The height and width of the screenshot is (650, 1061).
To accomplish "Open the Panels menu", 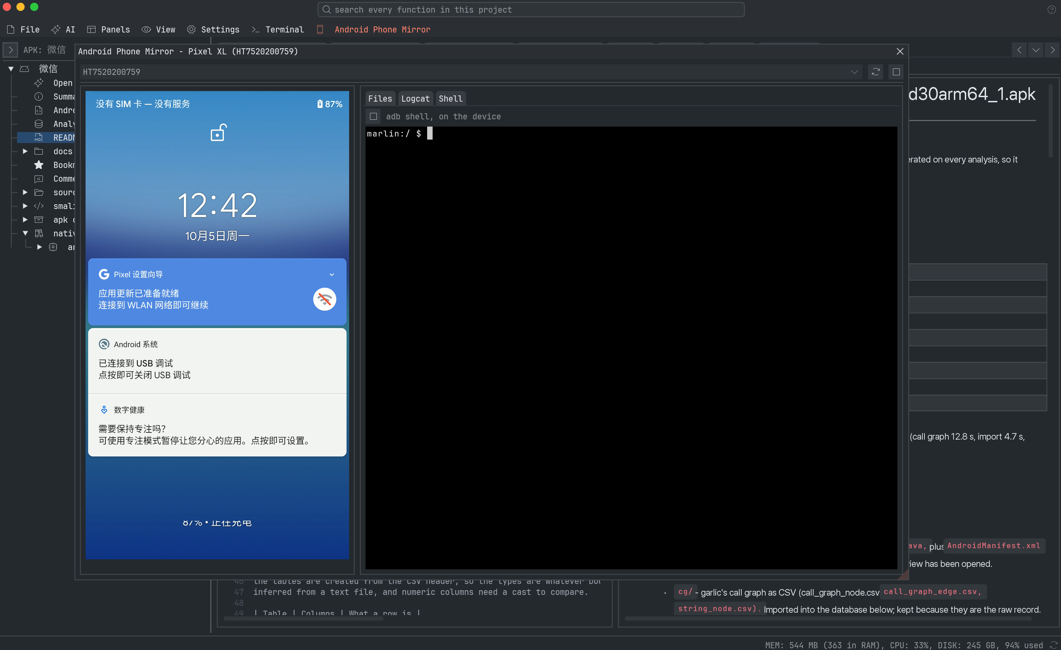I will tap(108, 29).
